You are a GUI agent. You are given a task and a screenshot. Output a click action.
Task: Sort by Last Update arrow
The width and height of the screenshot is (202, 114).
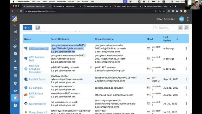click(177, 39)
